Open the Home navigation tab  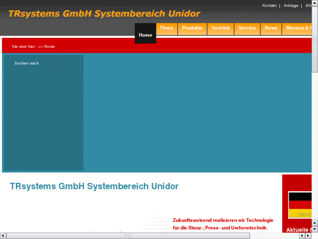coord(145,33)
